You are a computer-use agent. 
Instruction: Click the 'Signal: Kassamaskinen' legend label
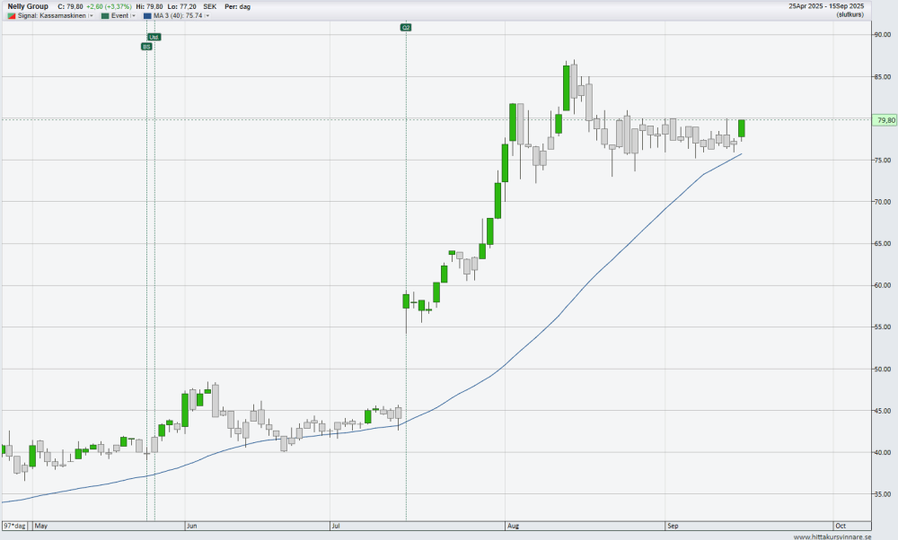point(52,16)
